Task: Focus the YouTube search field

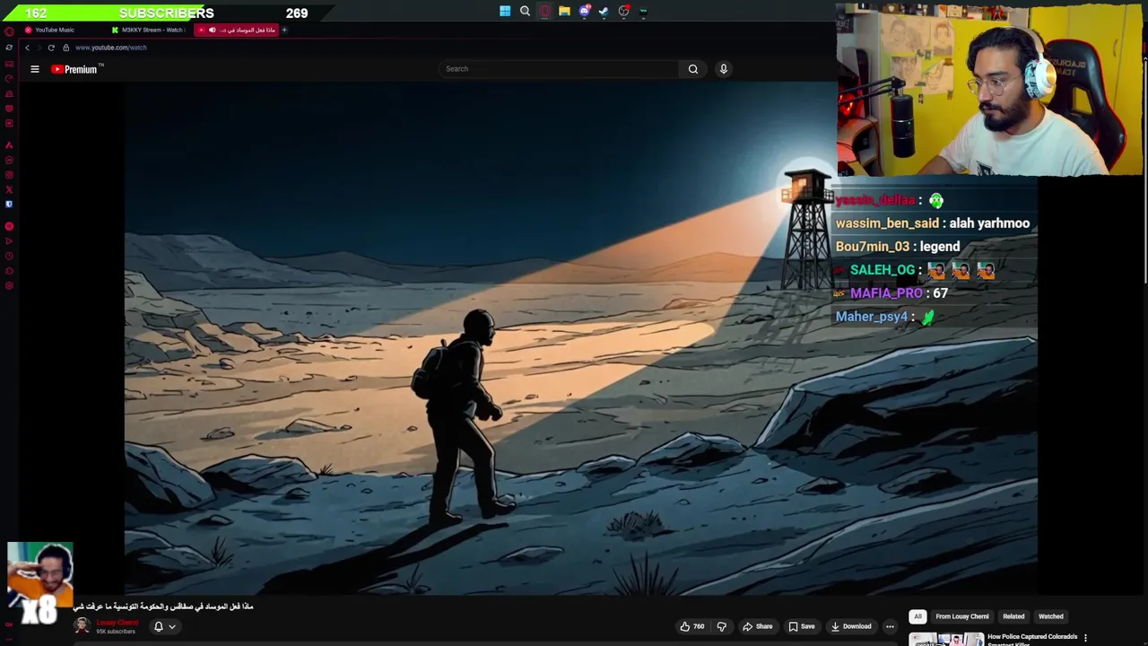Action: (x=559, y=69)
